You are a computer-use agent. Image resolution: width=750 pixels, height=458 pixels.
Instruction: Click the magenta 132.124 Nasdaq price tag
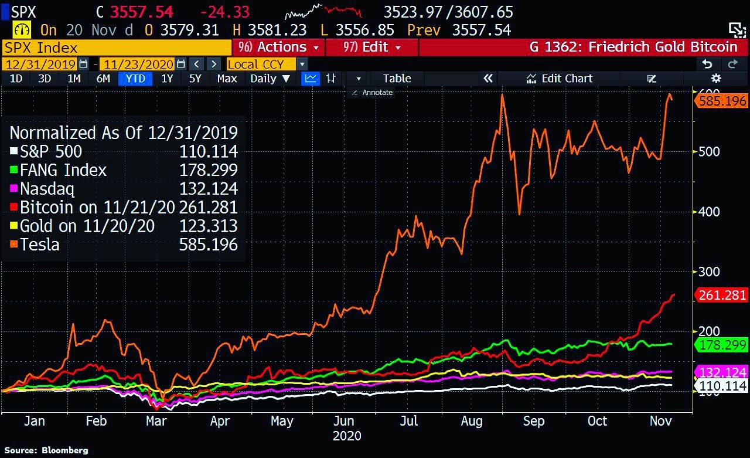[x=721, y=372]
